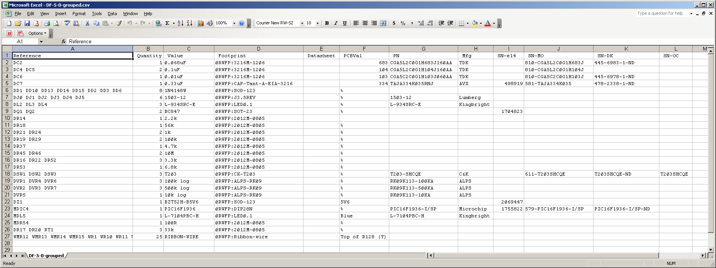Click the Increase Indent icon

click(450, 23)
